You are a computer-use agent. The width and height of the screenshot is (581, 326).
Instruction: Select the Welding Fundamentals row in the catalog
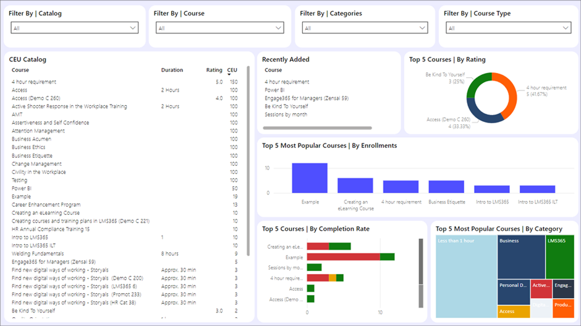tap(38, 254)
